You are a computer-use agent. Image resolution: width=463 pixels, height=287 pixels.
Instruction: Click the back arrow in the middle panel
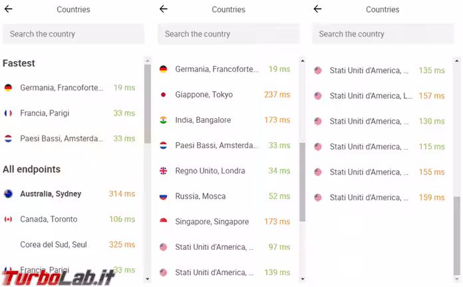164,9
